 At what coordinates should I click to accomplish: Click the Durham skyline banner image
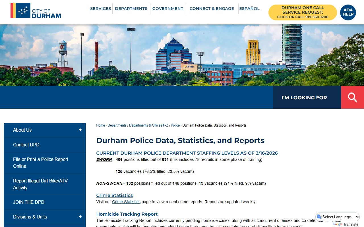182,55
